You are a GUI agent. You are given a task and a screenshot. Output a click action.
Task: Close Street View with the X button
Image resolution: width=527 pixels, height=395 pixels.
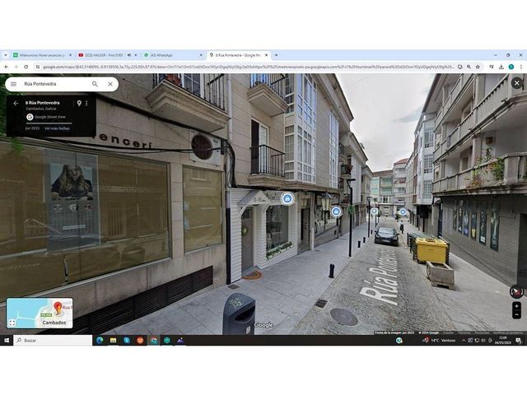tap(516, 83)
